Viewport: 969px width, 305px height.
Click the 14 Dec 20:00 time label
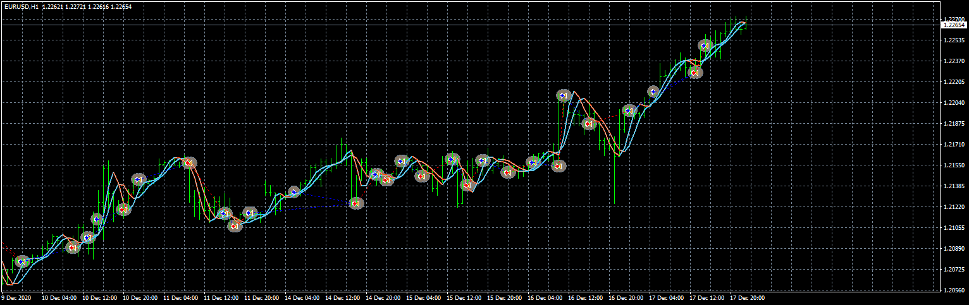point(383,297)
